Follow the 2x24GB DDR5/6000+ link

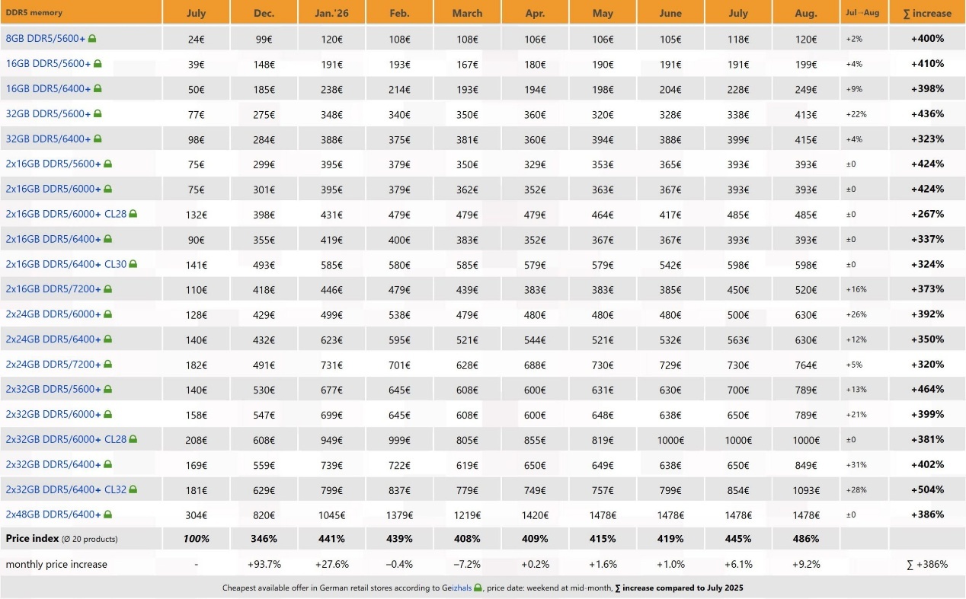click(53, 314)
